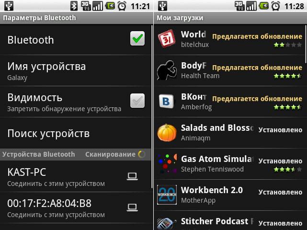Click battery icon in right status bar
Screen dimensions: 307x230
[264, 6]
